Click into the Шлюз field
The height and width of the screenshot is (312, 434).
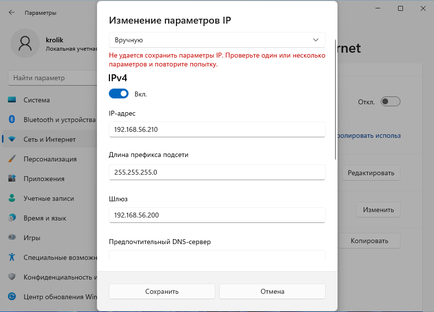[217, 215]
